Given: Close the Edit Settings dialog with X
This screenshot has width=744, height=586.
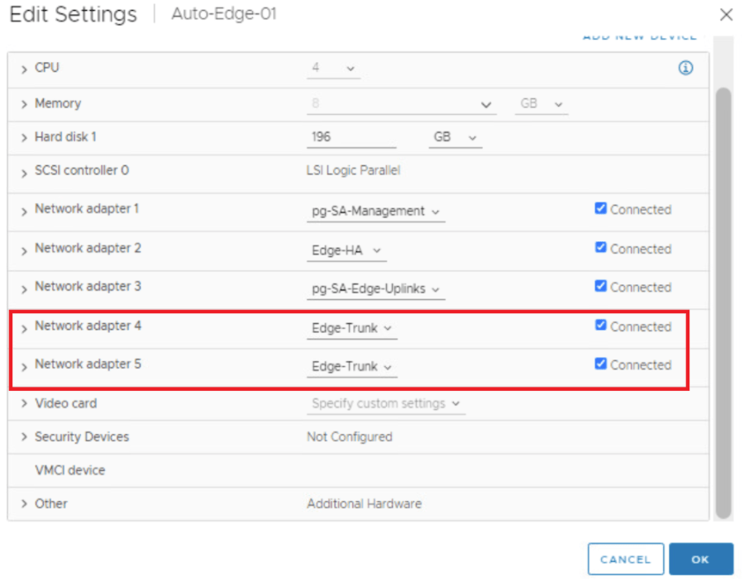Looking at the screenshot, I should pos(726,15).
